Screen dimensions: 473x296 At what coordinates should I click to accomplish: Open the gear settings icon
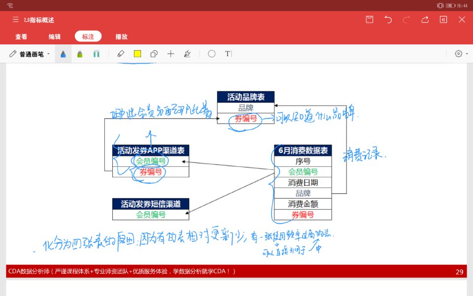459,54
